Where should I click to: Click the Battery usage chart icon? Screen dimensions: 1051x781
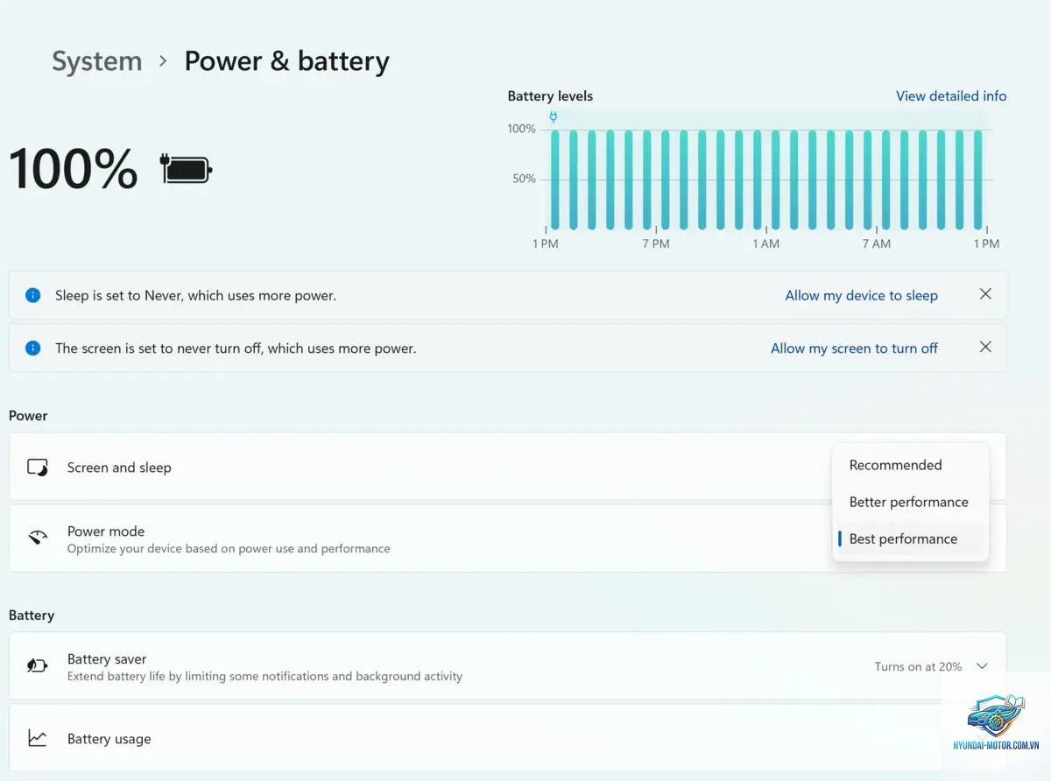[38, 738]
